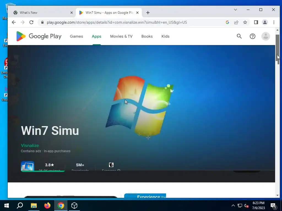Open Google Play account avatar
Screen dimensions: 282x211
(265, 36)
